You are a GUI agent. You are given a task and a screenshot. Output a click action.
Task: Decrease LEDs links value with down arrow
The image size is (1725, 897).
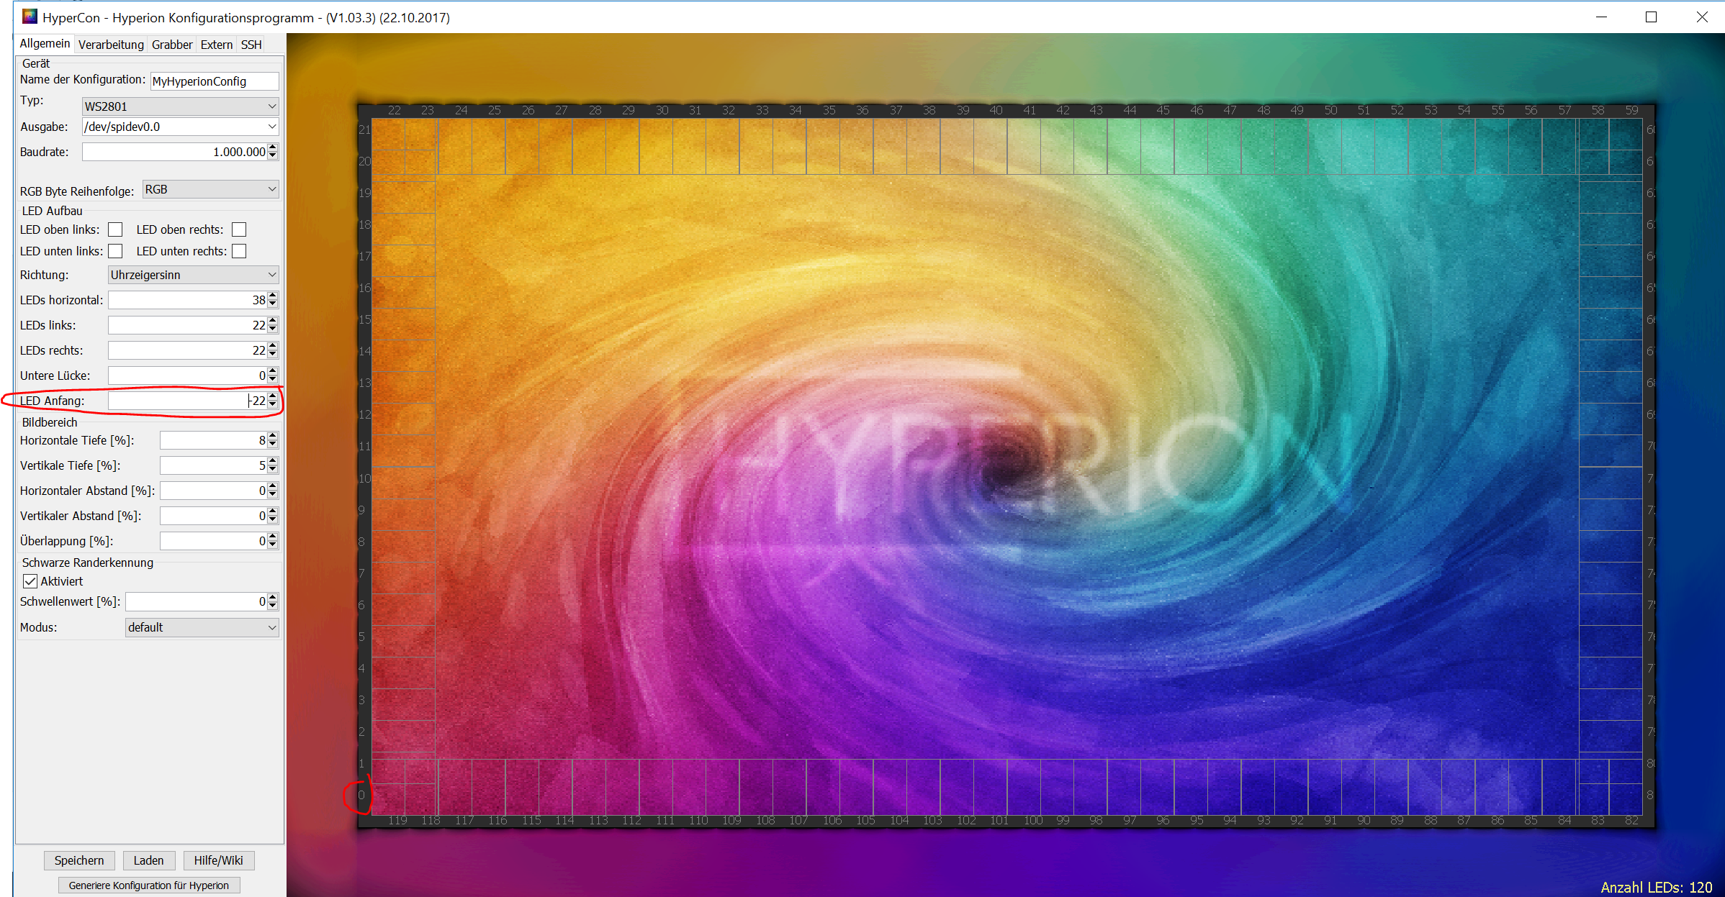coord(272,329)
